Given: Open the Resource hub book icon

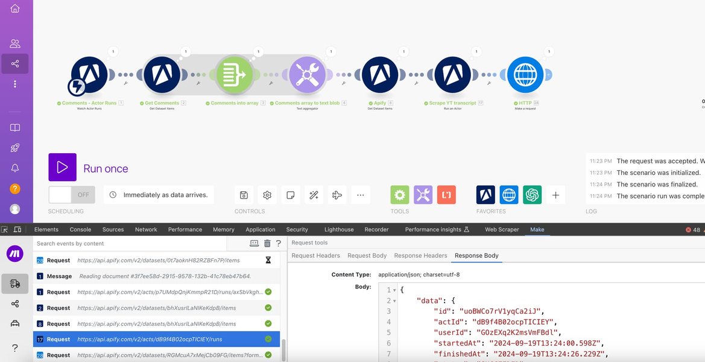Looking at the screenshot, I should [15, 128].
